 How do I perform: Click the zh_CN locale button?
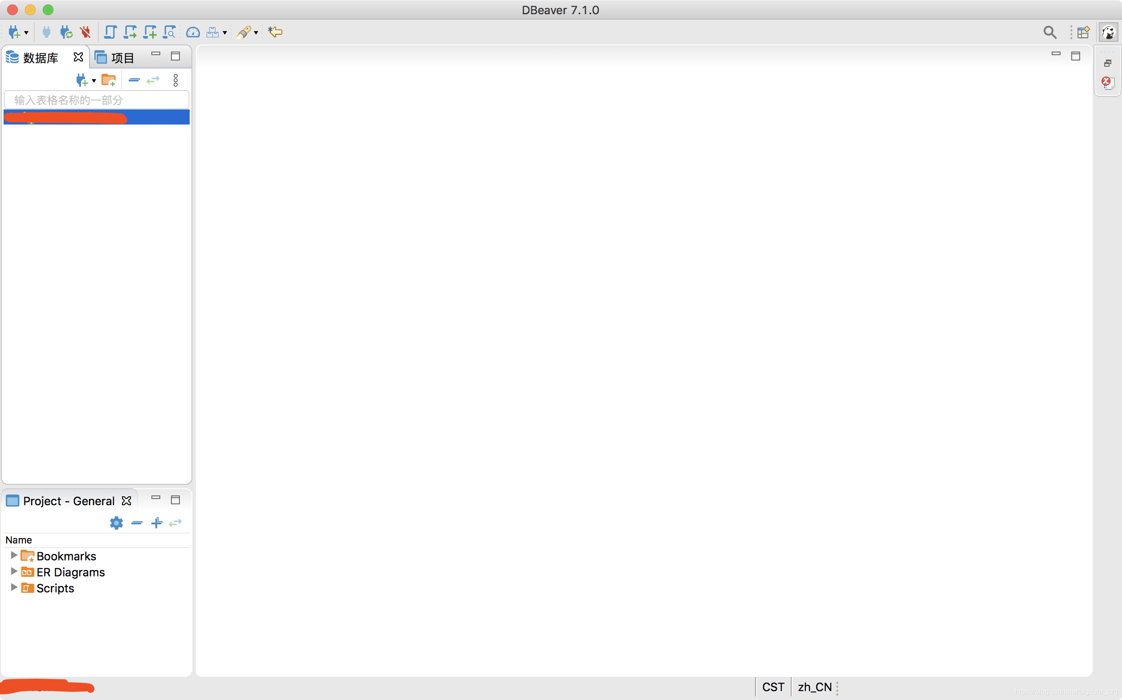(x=814, y=687)
